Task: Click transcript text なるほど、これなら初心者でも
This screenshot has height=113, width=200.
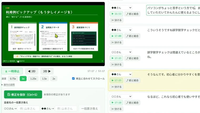Action: (x=174, y=97)
